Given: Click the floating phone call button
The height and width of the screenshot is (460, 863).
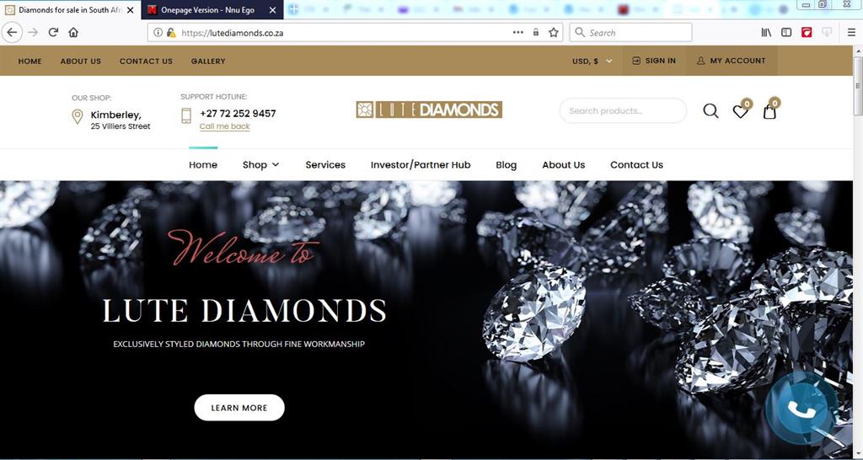Looking at the screenshot, I should (x=797, y=409).
